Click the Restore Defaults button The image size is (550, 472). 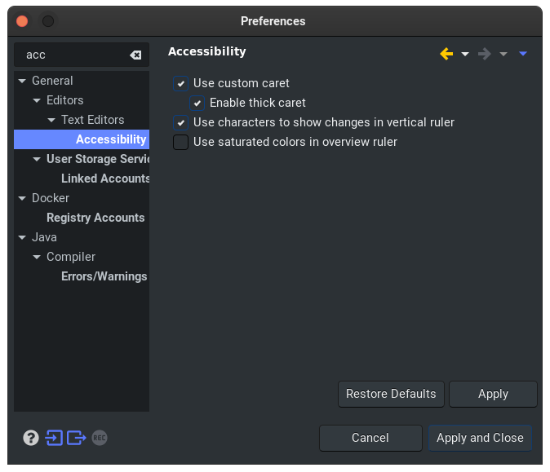coord(391,394)
